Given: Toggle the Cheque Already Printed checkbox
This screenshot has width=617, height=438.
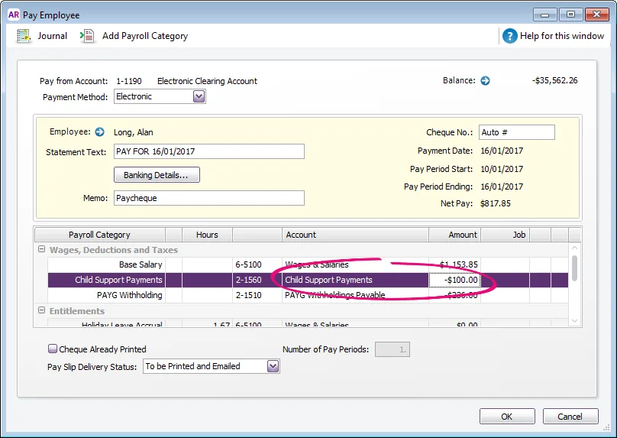Looking at the screenshot, I should coord(53,349).
